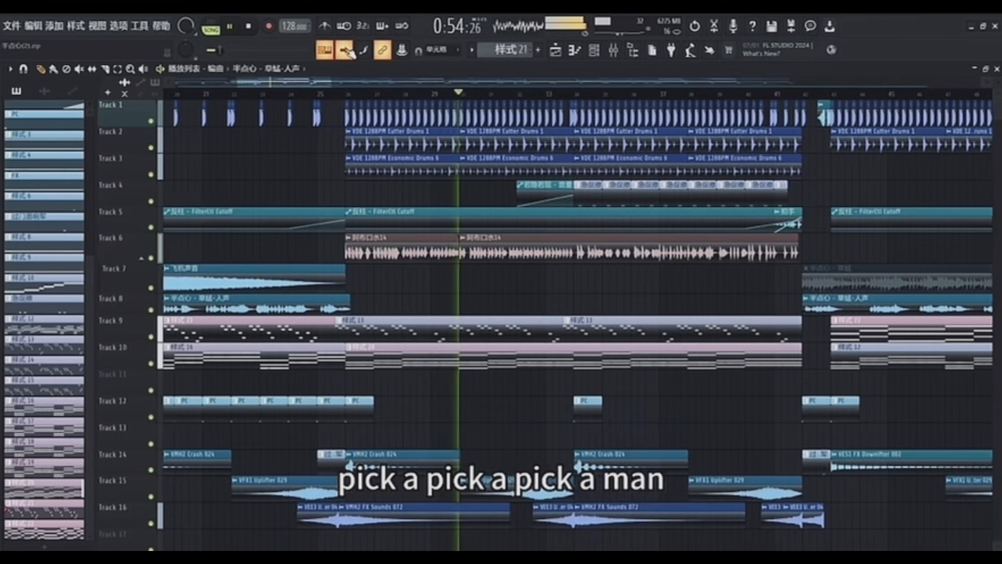Click the save project floppy icon

(x=771, y=26)
